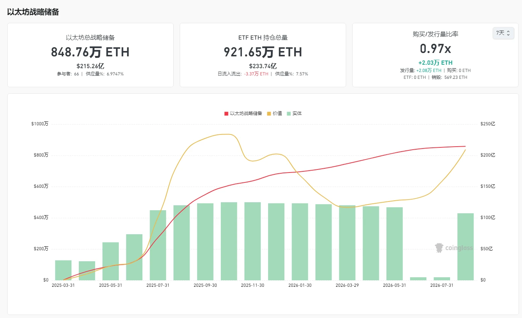Viewport: 522px width, 318px height.
Task: Click the 0.97x ratio value
Action: click(436, 49)
